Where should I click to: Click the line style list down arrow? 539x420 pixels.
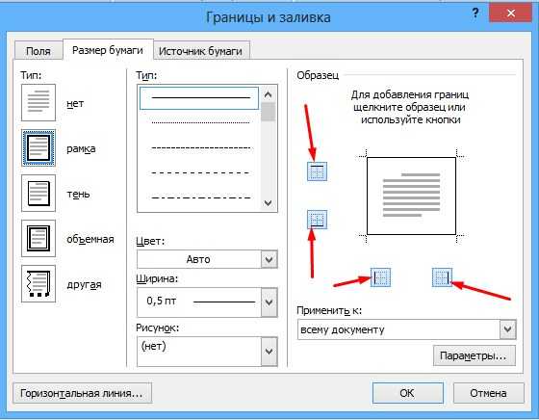(x=269, y=203)
